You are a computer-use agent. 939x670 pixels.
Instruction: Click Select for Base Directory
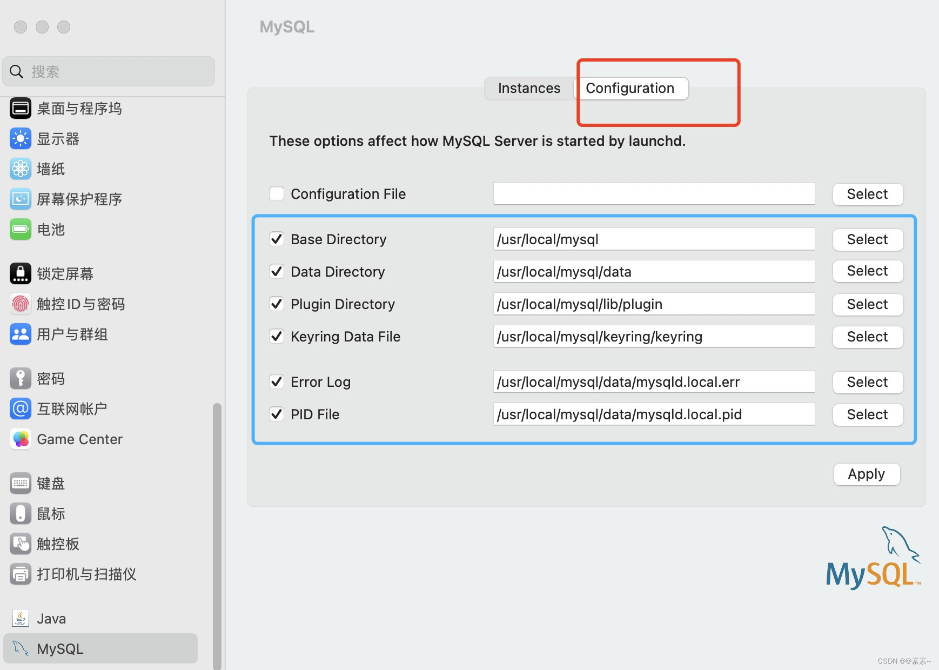(x=868, y=239)
